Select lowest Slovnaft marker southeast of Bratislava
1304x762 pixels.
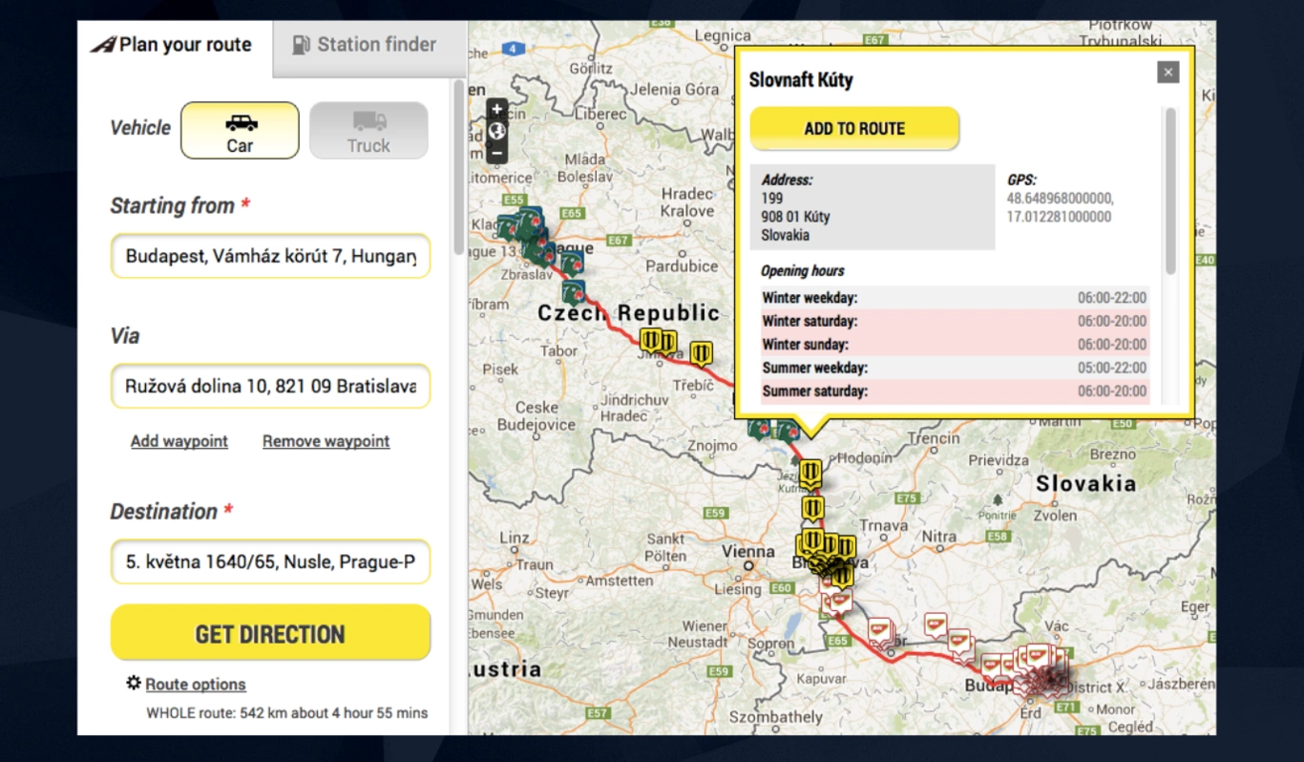point(841,576)
